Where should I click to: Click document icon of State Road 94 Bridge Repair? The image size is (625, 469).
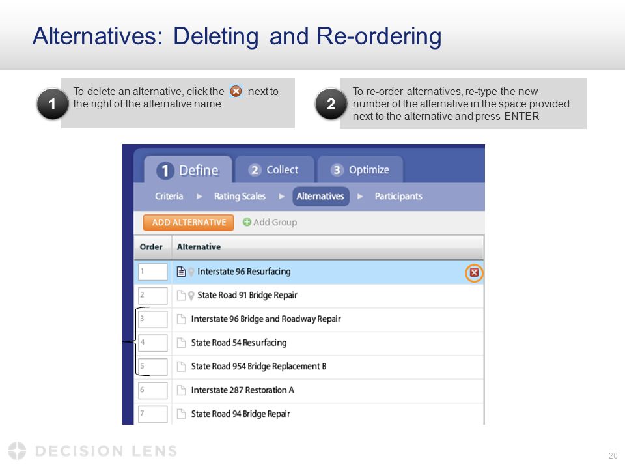point(182,414)
